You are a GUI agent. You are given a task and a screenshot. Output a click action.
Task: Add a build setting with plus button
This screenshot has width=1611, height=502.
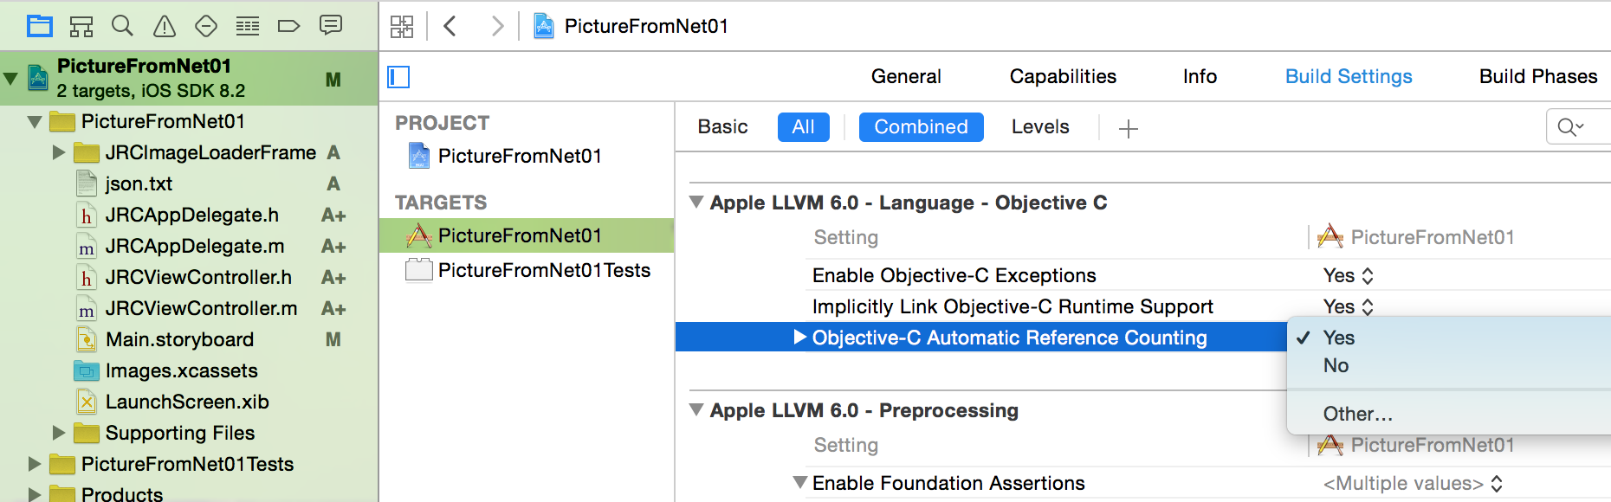[x=1128, y=129]
